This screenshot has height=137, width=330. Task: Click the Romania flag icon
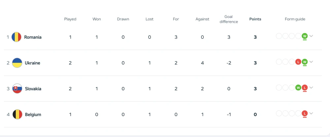click(x=16, y=37)
